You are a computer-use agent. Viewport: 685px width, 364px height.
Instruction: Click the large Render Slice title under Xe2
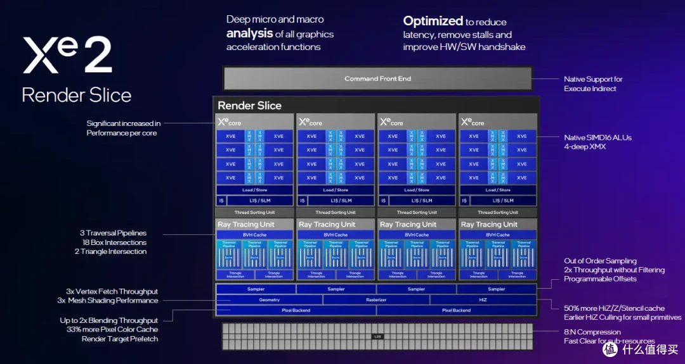(x=77, y=96)
